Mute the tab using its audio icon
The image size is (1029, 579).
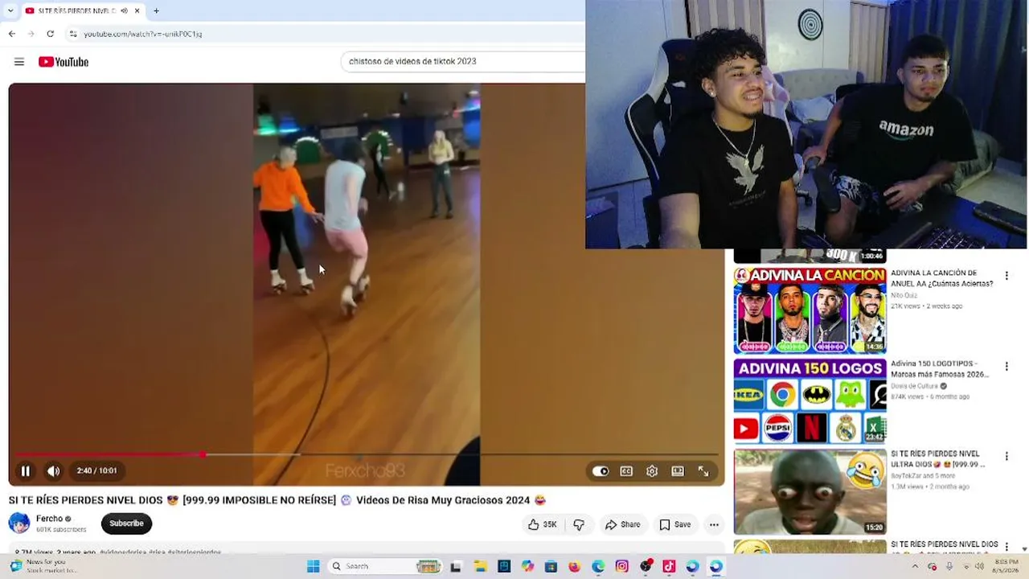124,10
